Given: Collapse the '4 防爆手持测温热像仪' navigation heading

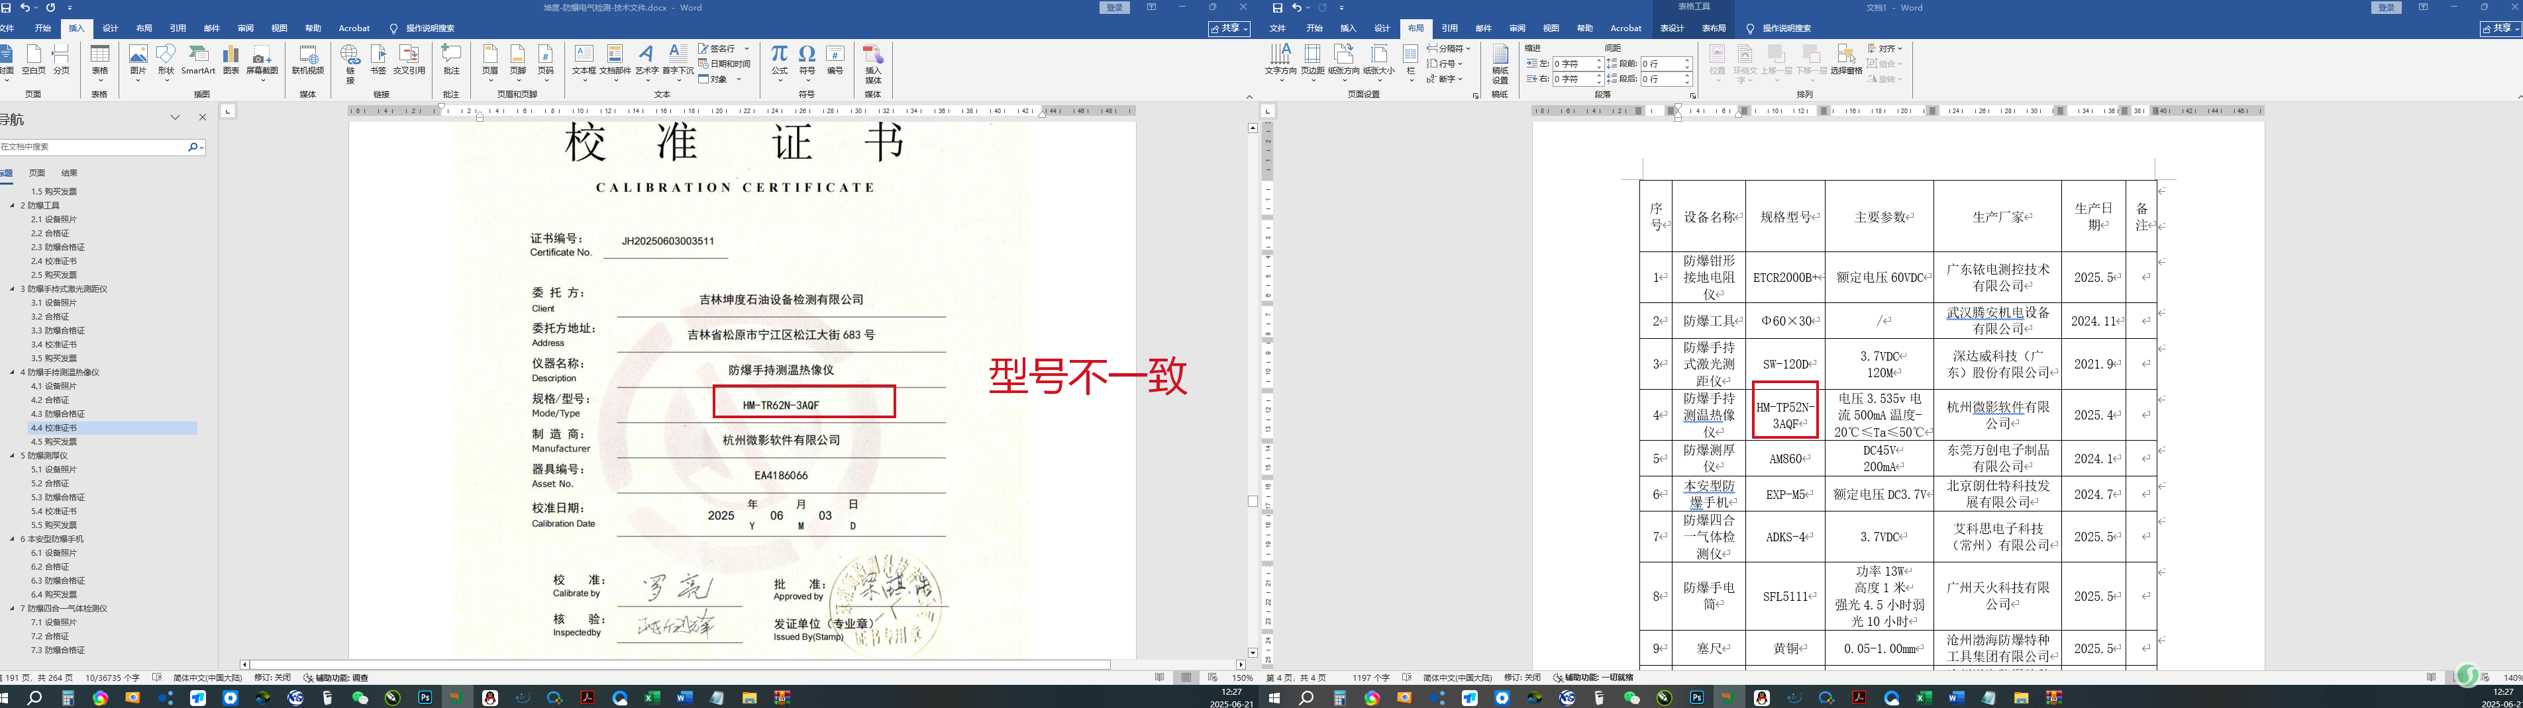Looking at the screenshot, I should click(x=13, y=373).
